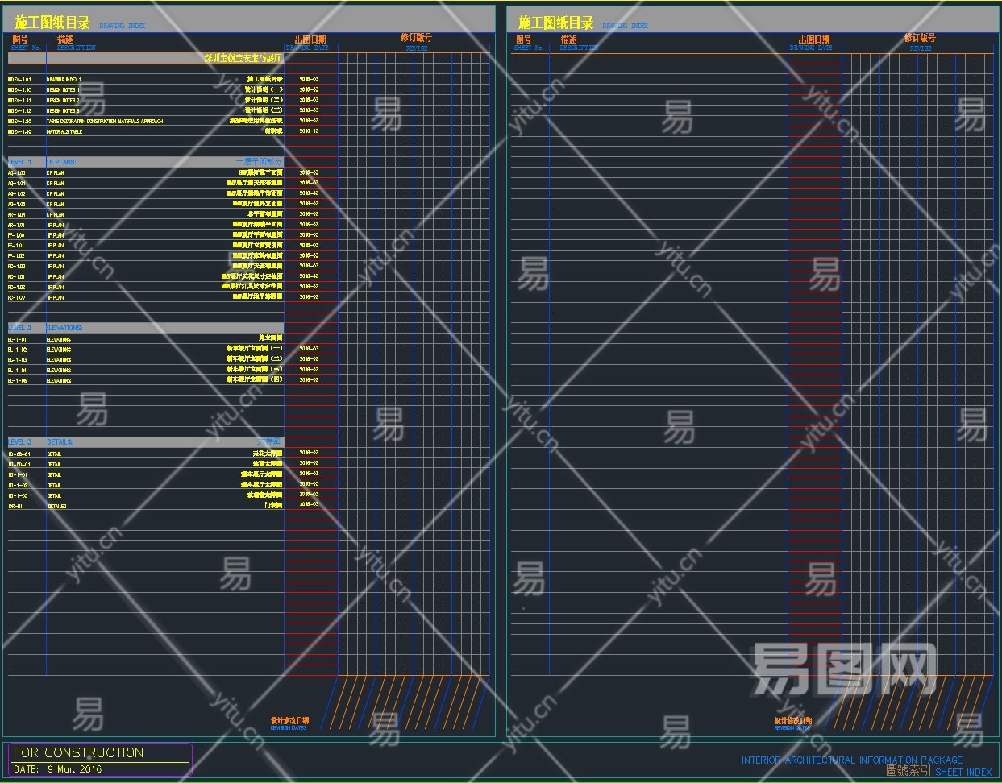The height and width of the screenshot is (783, 1002).
Task: Click the 'LEVEL 2' section header
Action: [x=20, y=329]
